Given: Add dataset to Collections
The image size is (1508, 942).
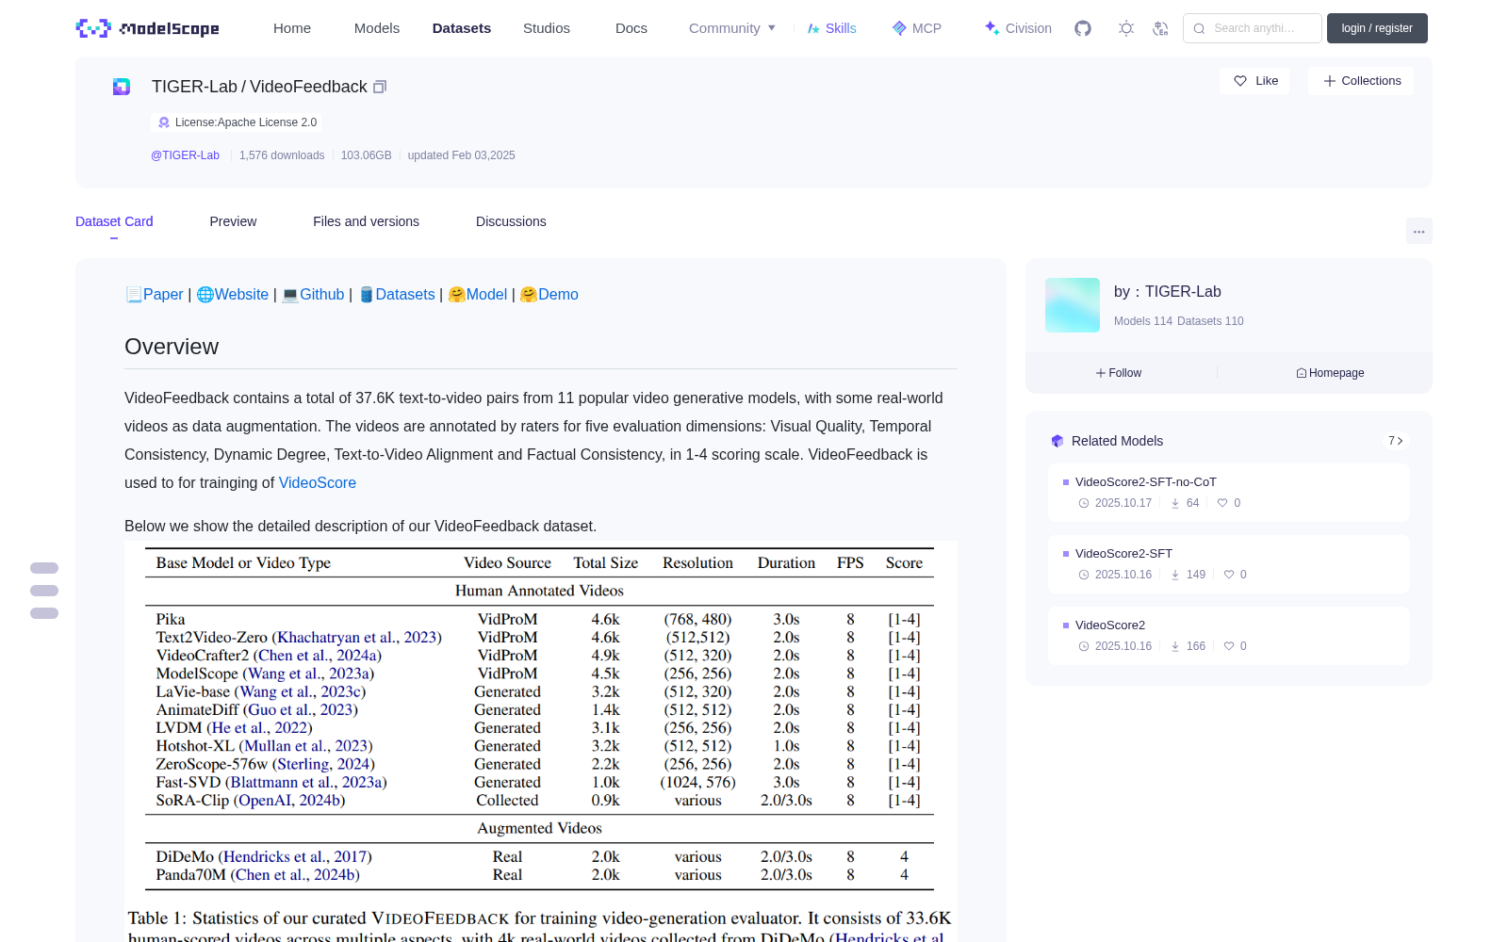Looking at the screenshot, I should (x=1361, y=81).
